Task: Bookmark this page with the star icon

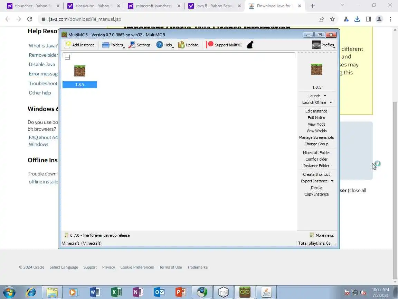Action: tap(332, 19)
